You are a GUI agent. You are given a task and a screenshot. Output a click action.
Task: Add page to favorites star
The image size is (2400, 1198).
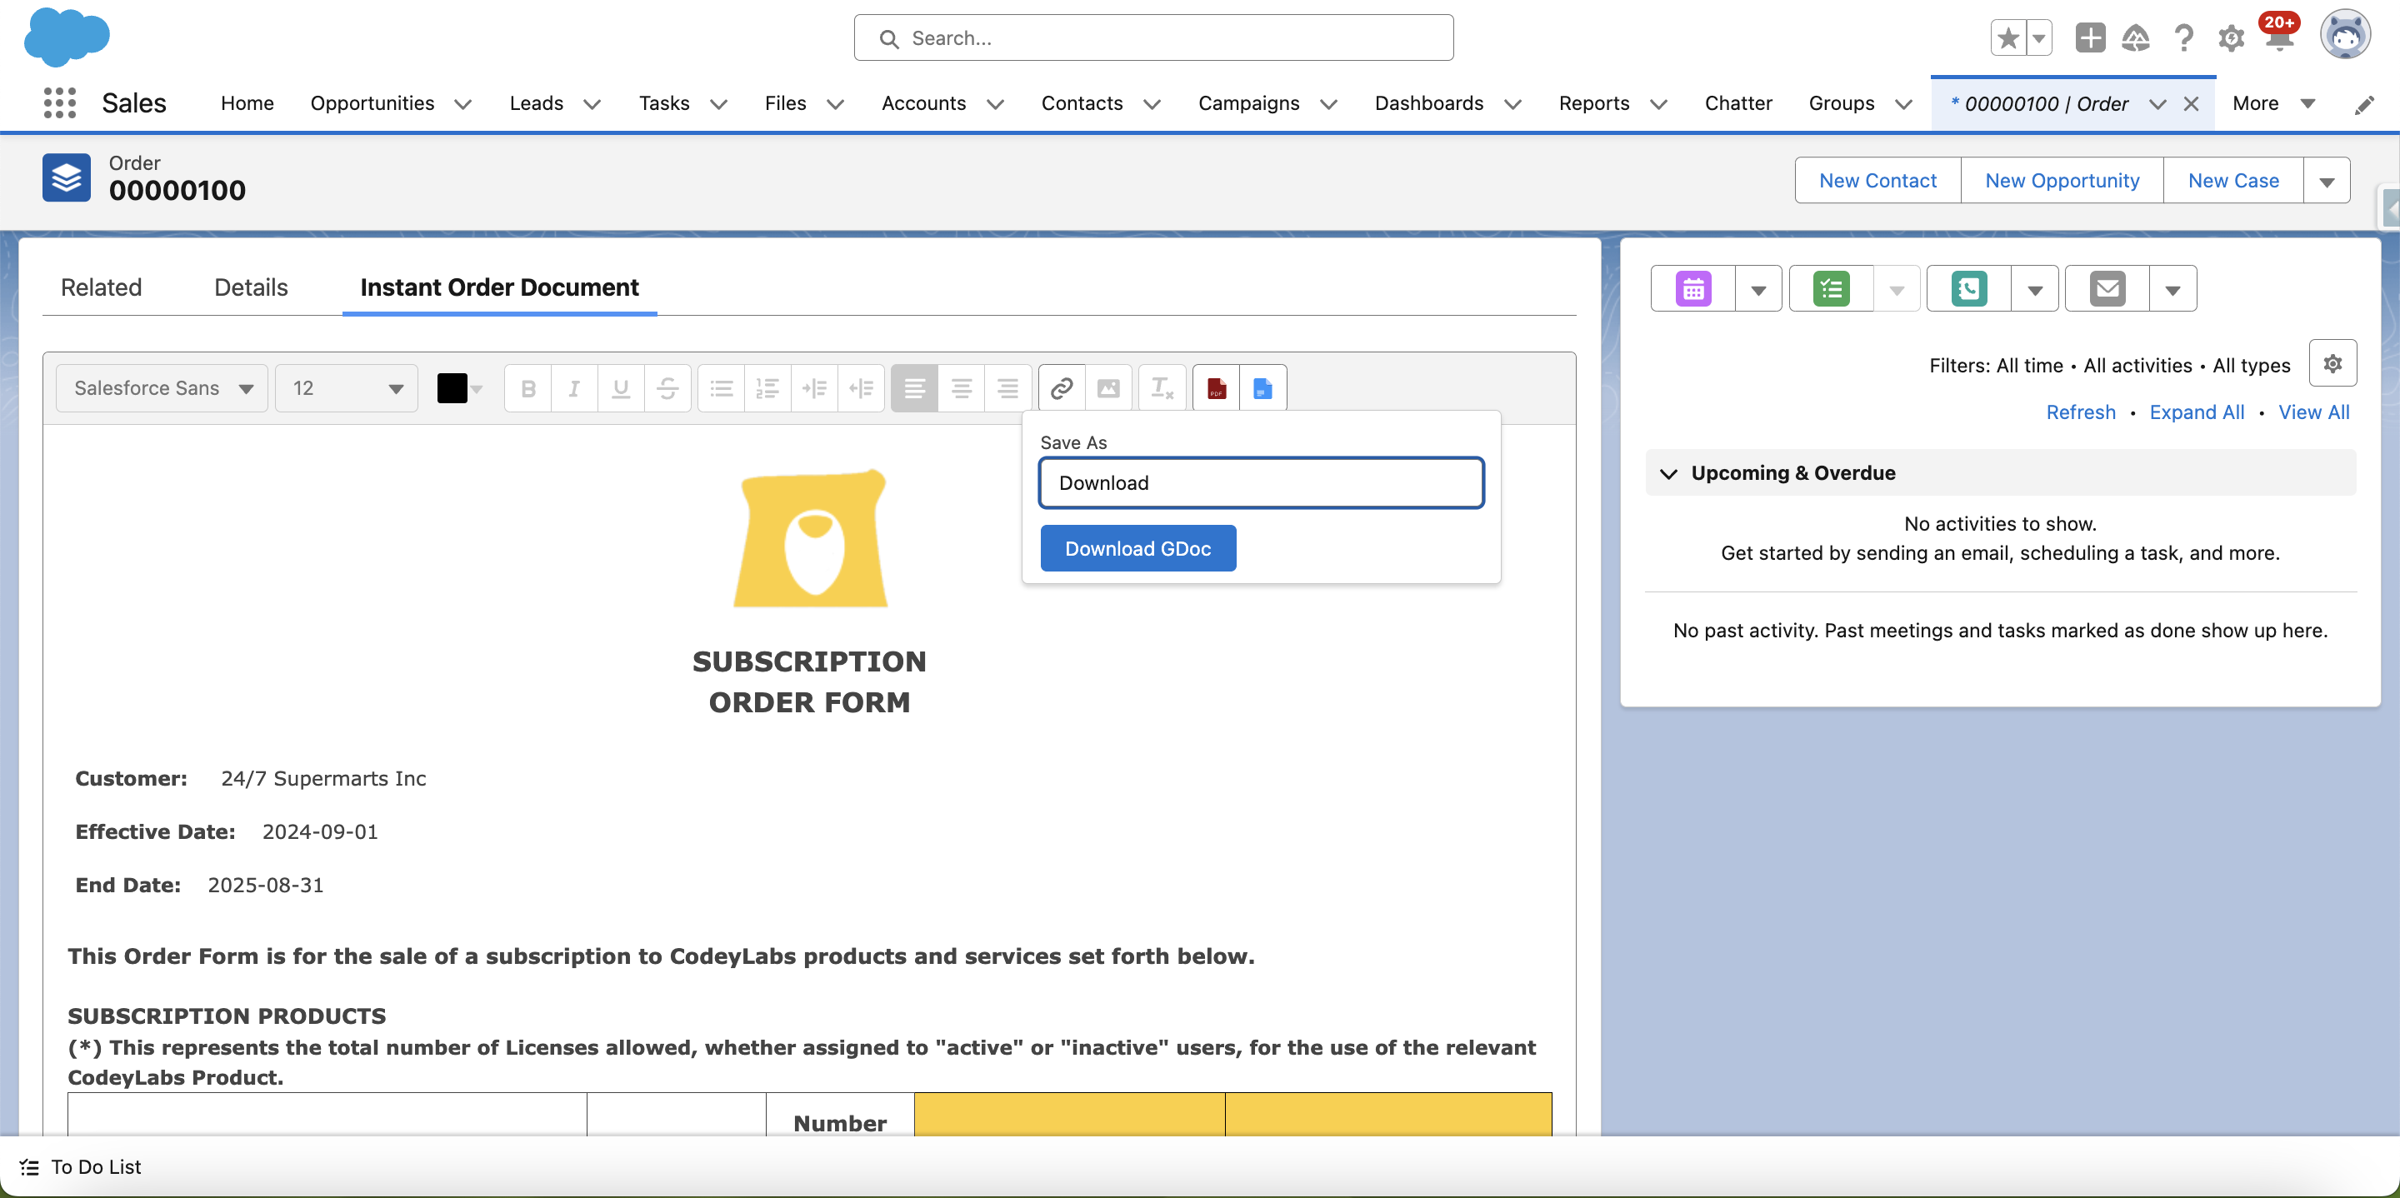[x=2007, y=38]
